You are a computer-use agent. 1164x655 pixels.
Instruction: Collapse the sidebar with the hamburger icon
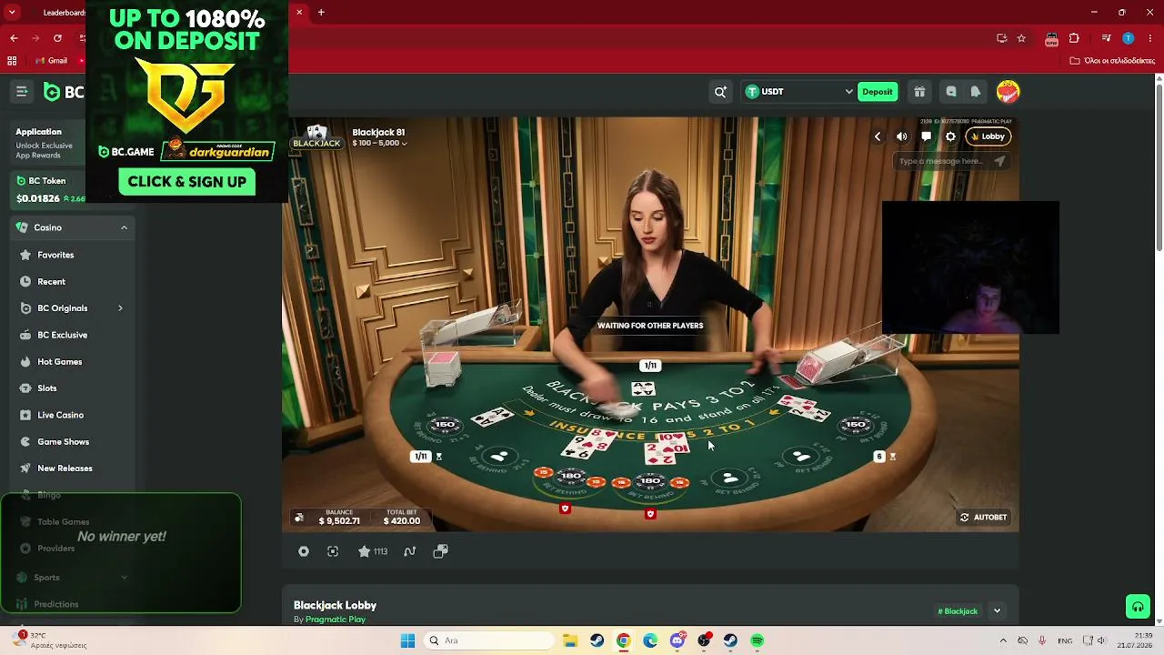[x=22, y=92]
